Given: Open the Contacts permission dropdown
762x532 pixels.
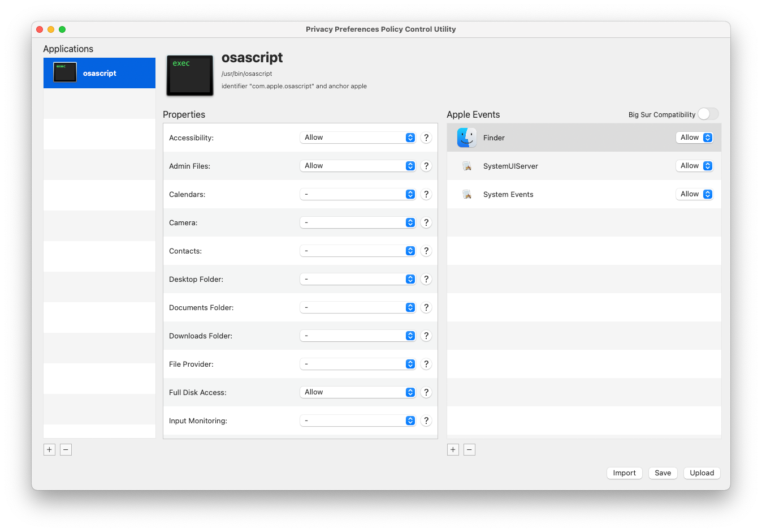Looking at the screenshot, I should tap(358, 251).
